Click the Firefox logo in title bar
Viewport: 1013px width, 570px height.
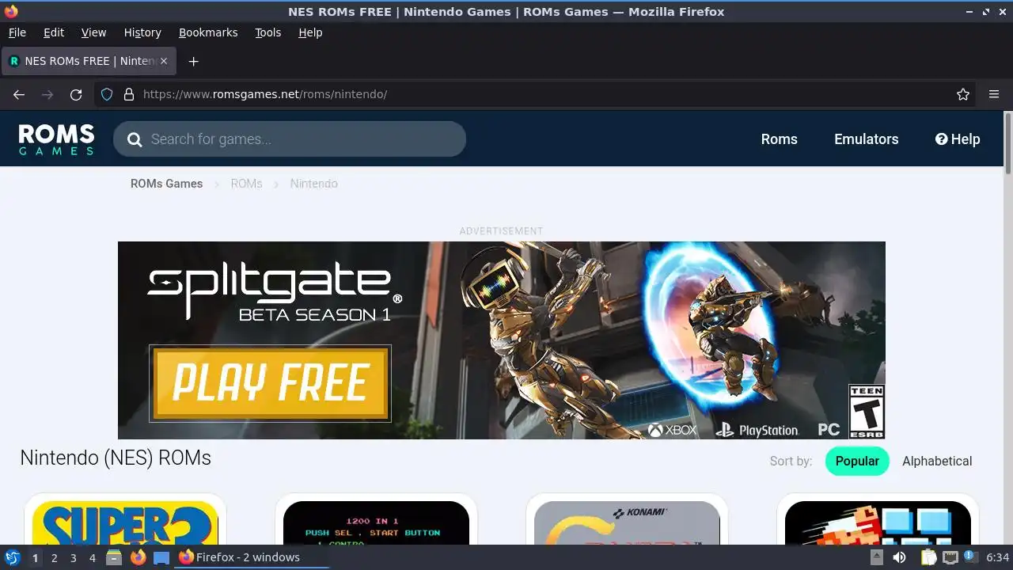(11, 11)
